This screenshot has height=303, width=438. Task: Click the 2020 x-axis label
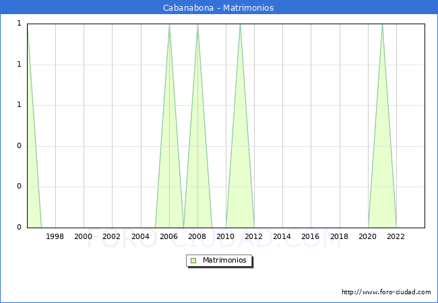368,236
